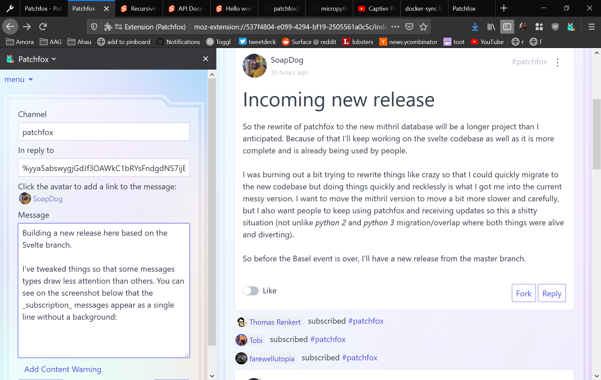This screenshot has height=380, width=601.
Task: Open post options vertical dots menu
Action: click(558, 62)
